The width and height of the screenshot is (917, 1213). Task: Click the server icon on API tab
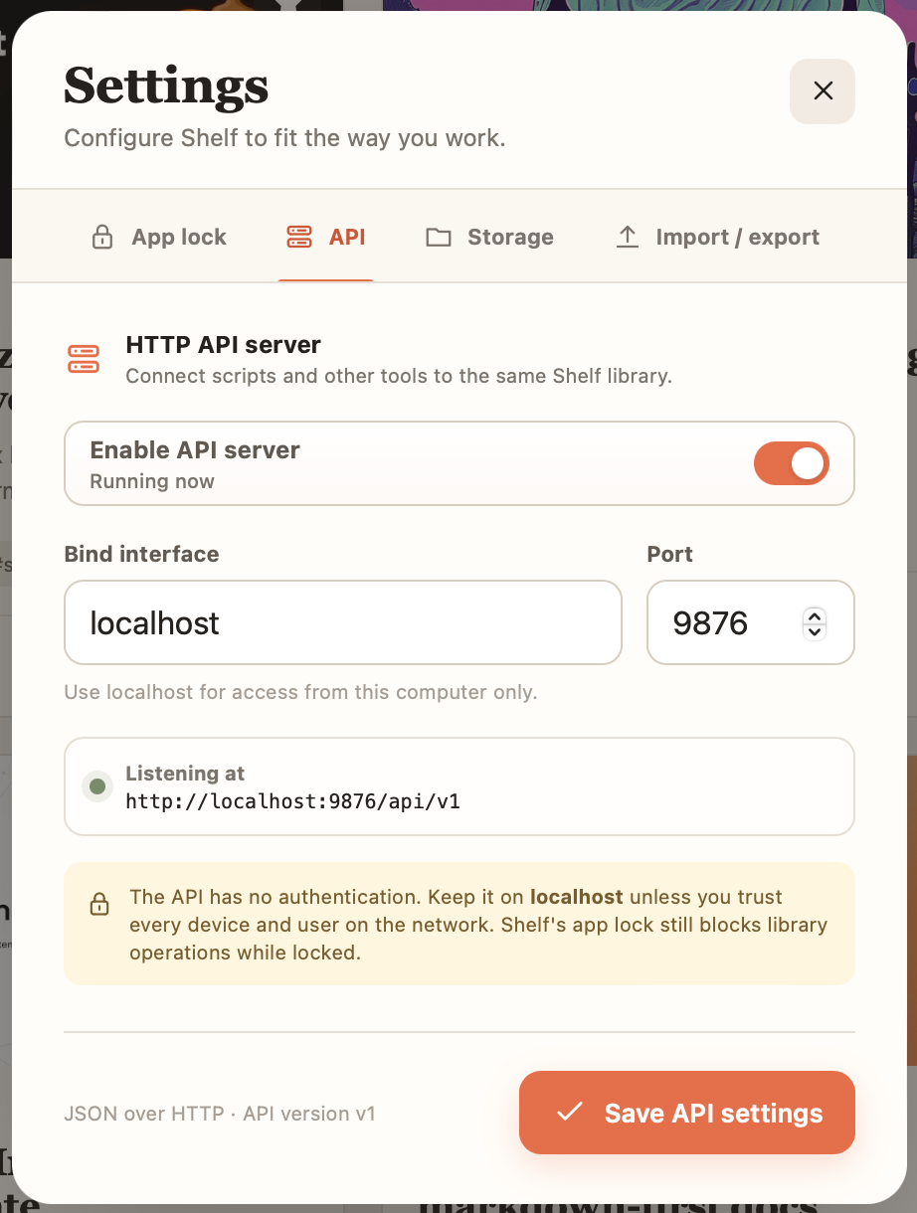pyautogui.click(x=298, y=237)
